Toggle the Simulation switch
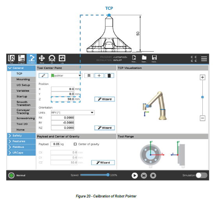216x199 pixels. [x=202, y=175]
